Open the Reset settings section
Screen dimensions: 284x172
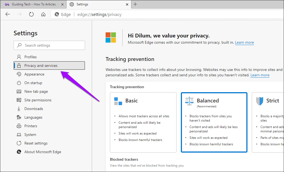pyautogui.click(x=49, y=143)
